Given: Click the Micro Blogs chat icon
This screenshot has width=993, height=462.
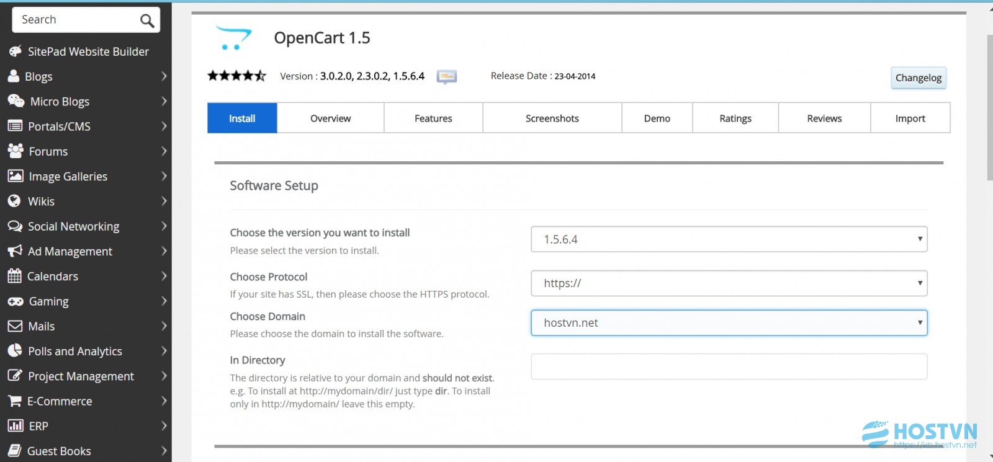Looking at the screenshot, I should (16, 101).
